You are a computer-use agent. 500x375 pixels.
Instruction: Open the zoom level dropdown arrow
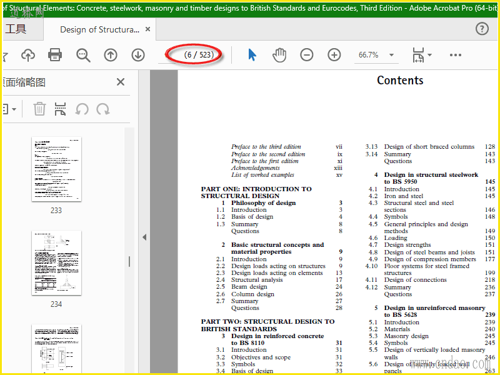(x=391, y=55)
